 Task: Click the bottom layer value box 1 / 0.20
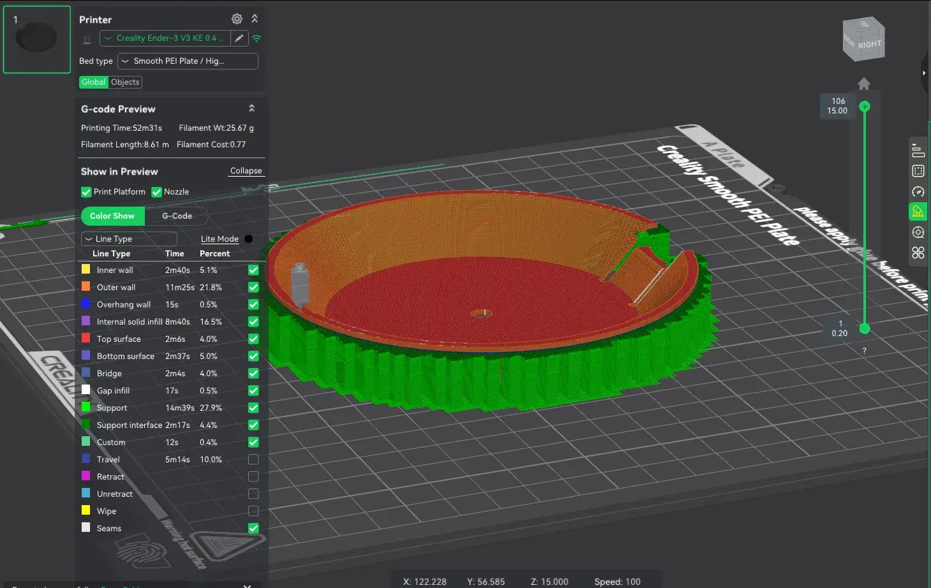click(x=840, y=328)
